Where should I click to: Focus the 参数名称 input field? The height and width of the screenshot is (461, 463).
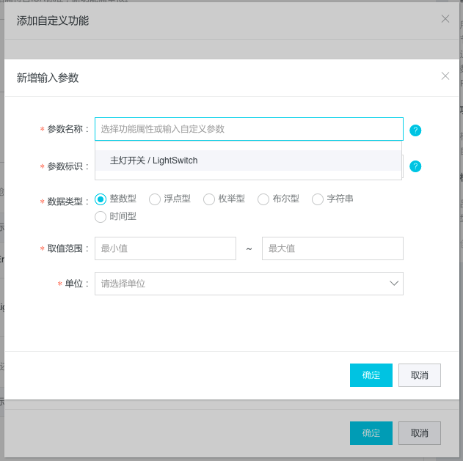[249, 129]
